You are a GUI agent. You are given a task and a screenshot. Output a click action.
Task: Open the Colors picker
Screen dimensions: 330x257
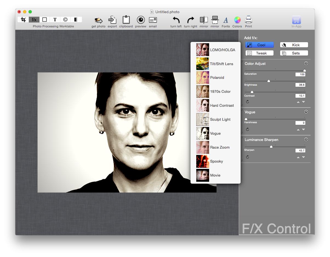237,20
